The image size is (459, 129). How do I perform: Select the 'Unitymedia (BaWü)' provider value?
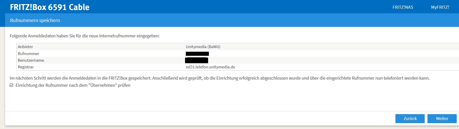coord(203,47)
